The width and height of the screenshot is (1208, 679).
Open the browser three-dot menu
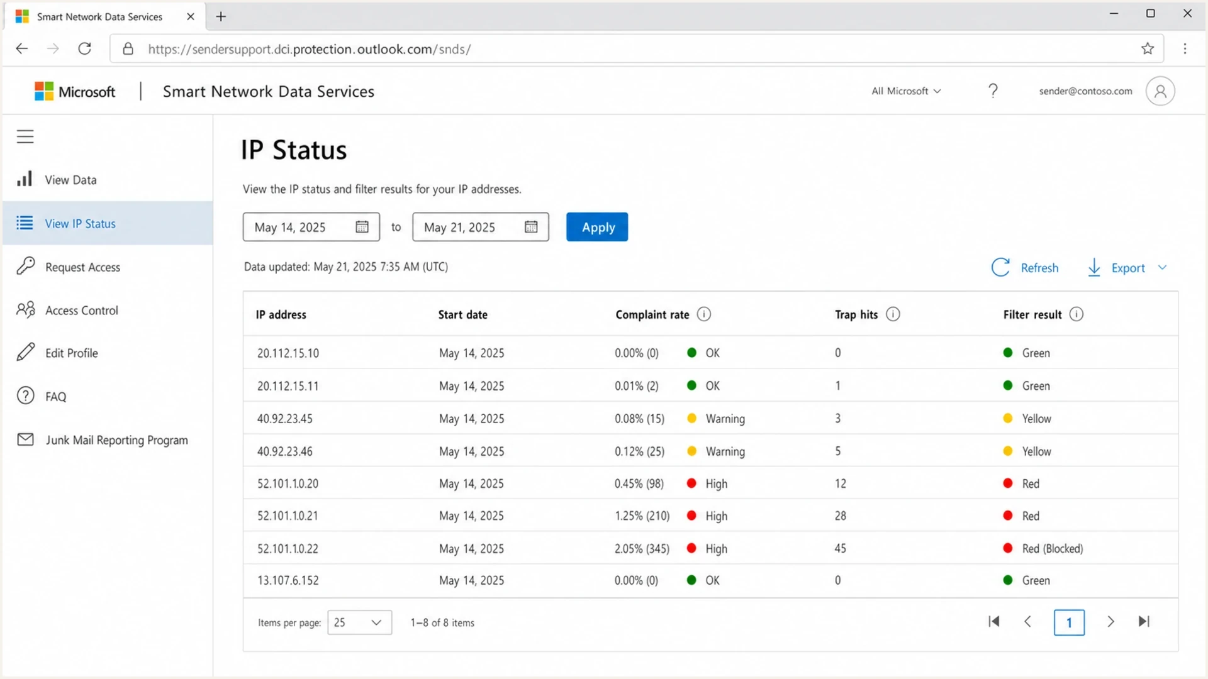(1185, 48)
